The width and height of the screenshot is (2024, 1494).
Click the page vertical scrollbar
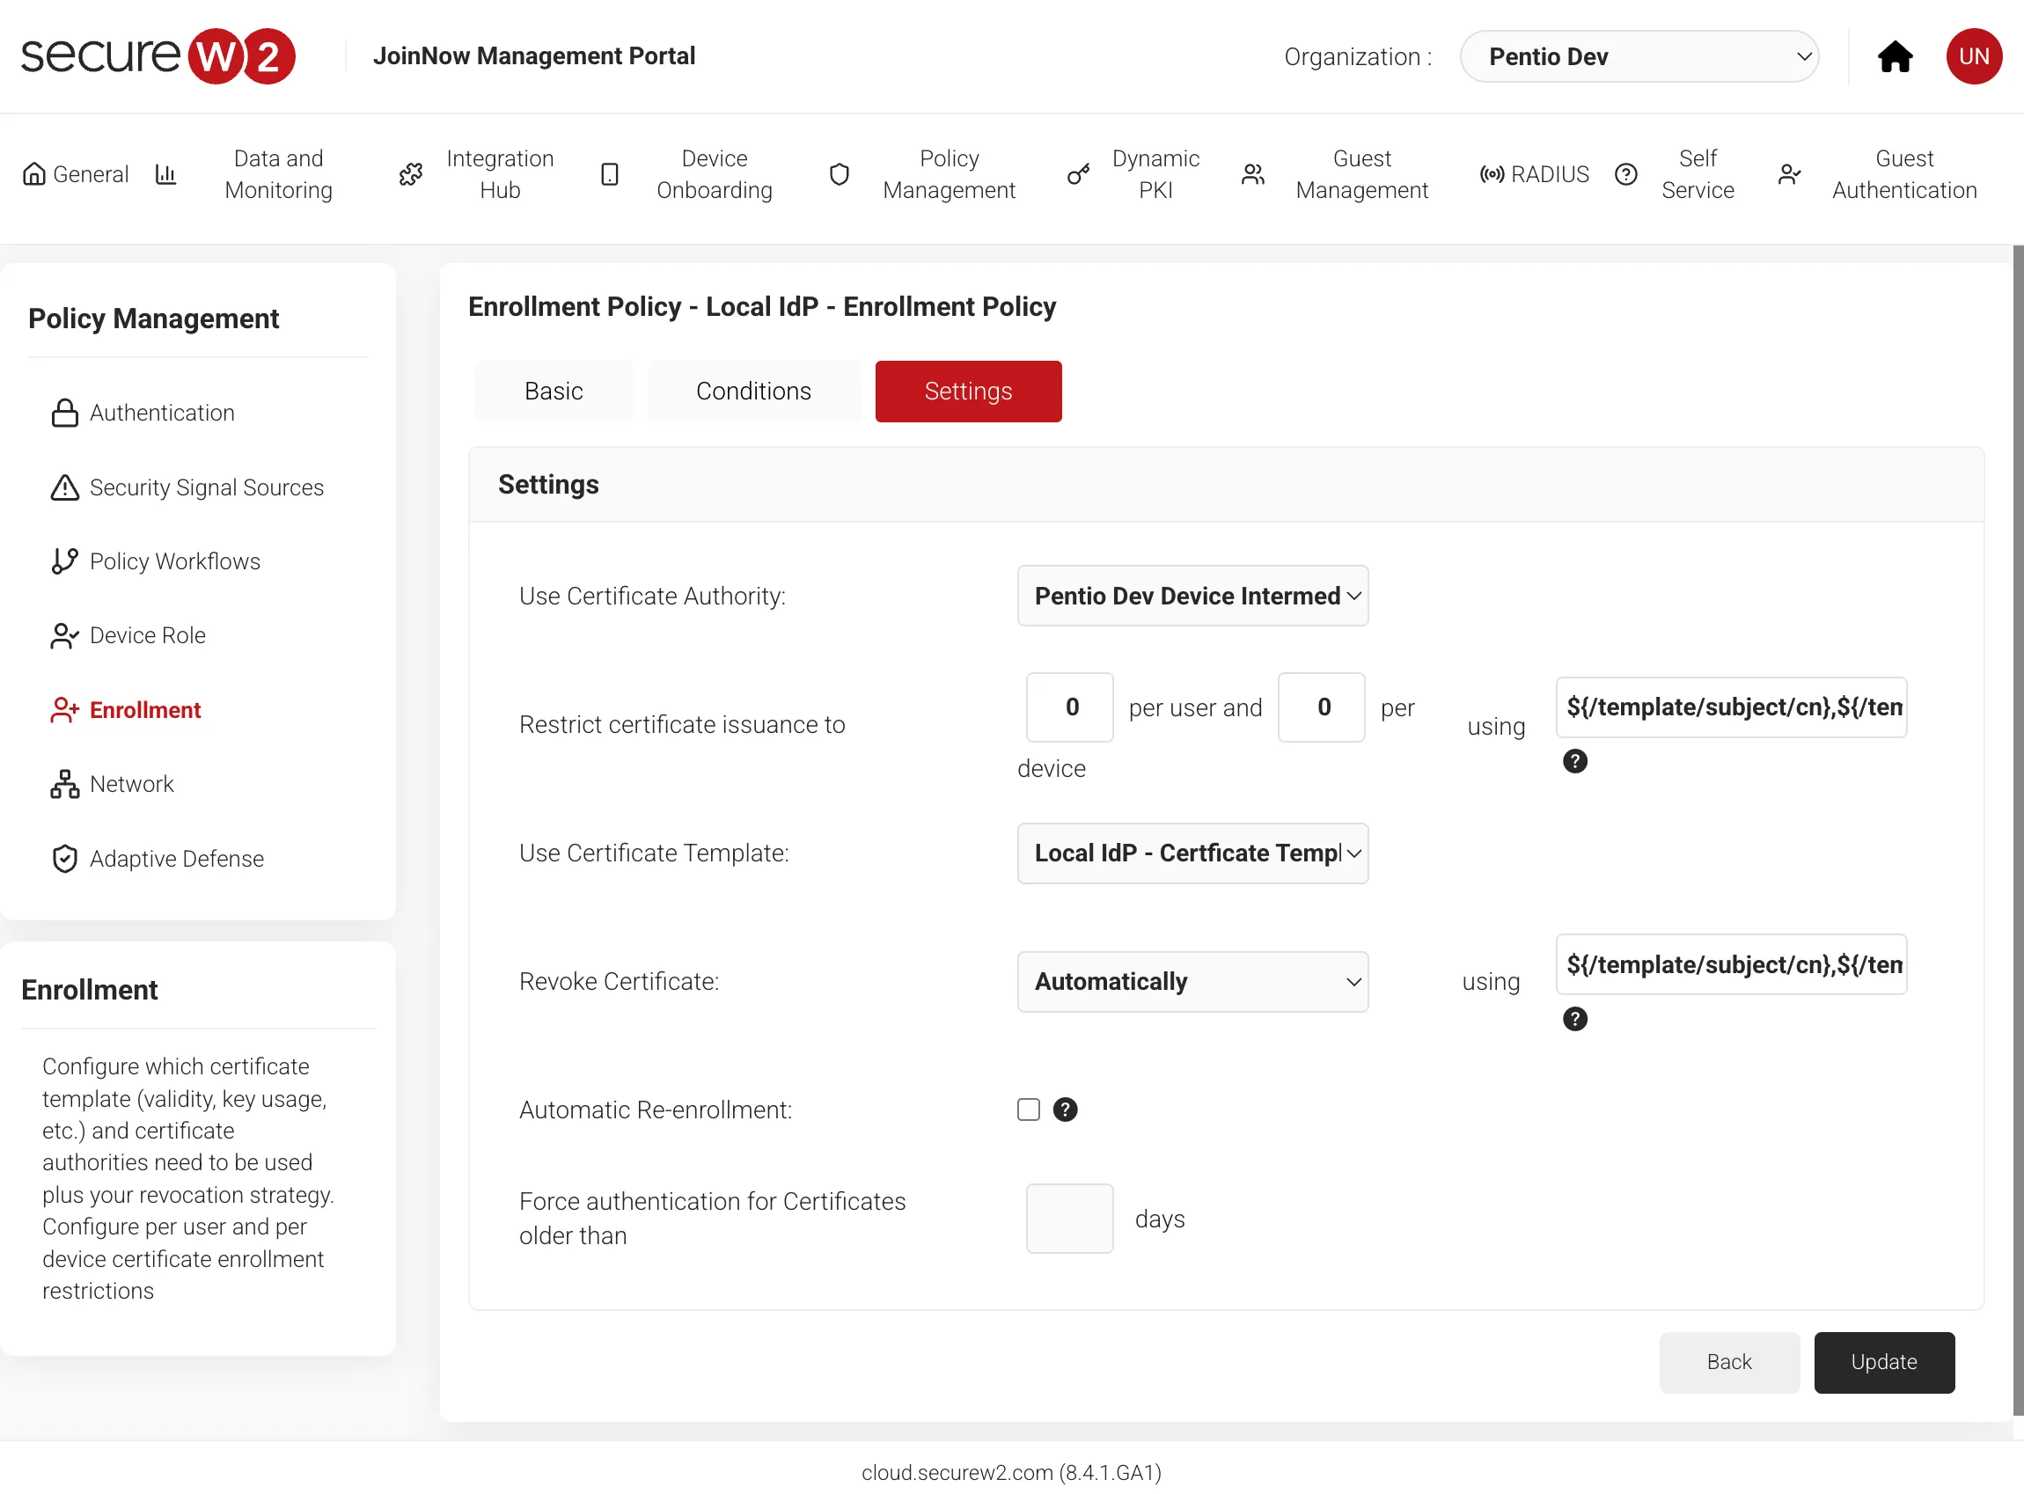pos(2017,832)
